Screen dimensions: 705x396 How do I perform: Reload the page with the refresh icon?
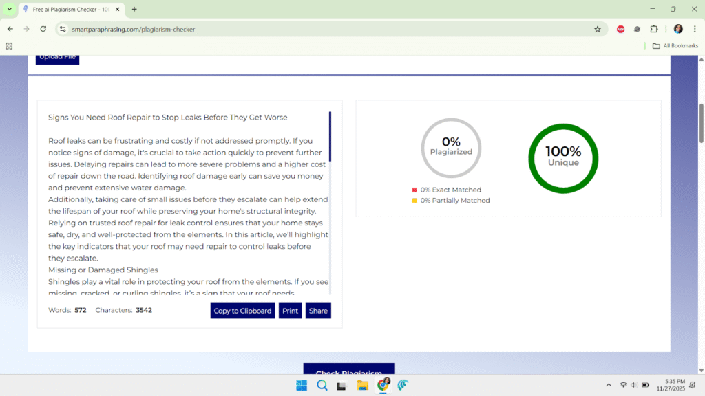43,29
